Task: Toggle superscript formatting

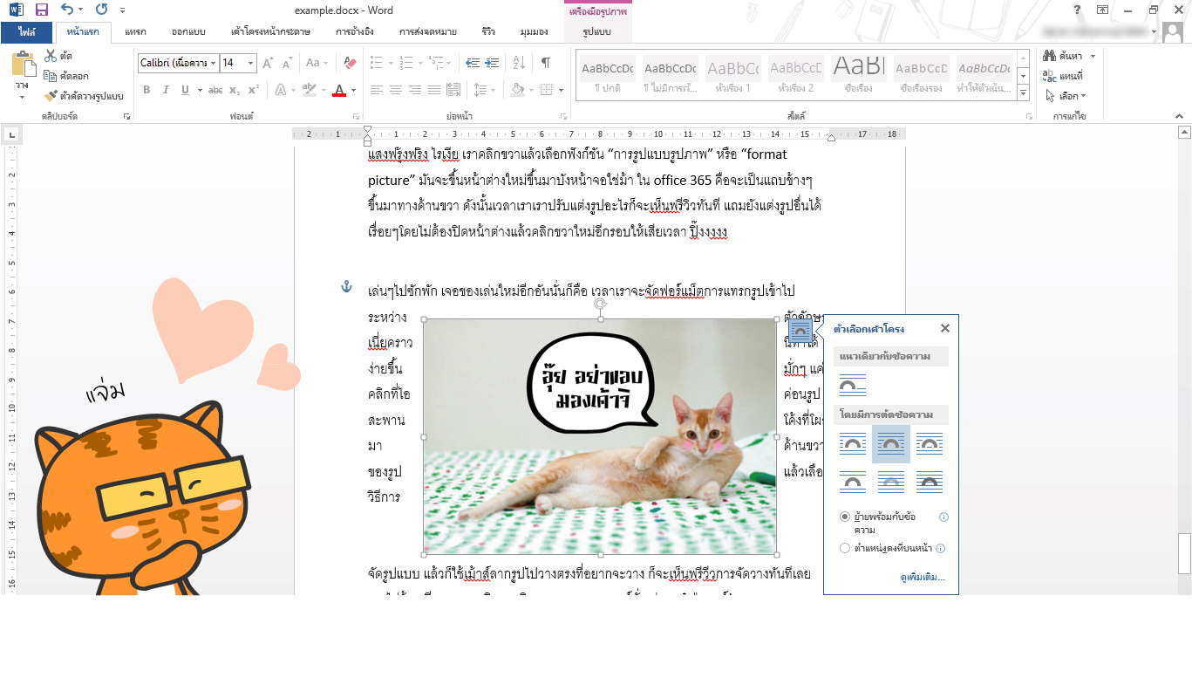Action: coord(254,90)
